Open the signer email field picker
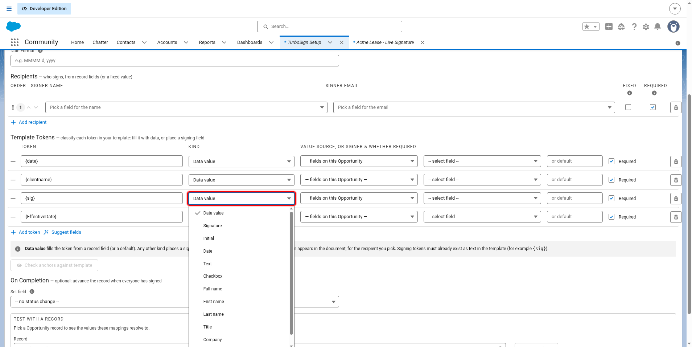 coord(474,107)
